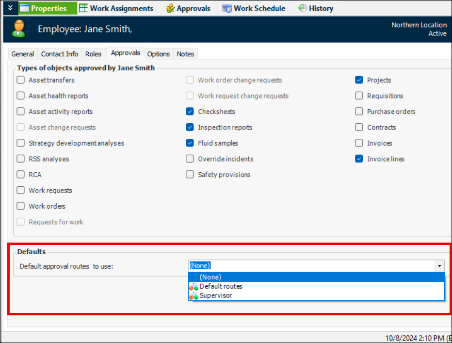Check the Override incidents box
This screenshot has height=343, width=452.
[190, 159]
